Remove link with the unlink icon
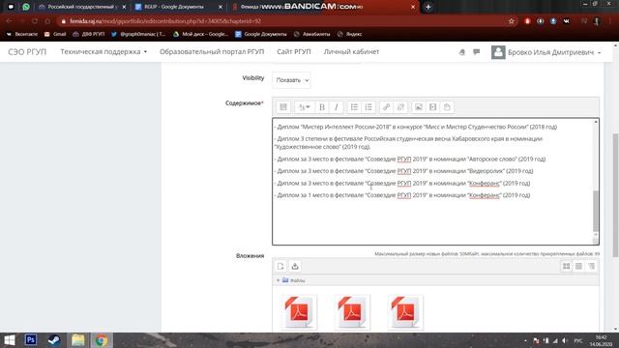 [400, 107]
